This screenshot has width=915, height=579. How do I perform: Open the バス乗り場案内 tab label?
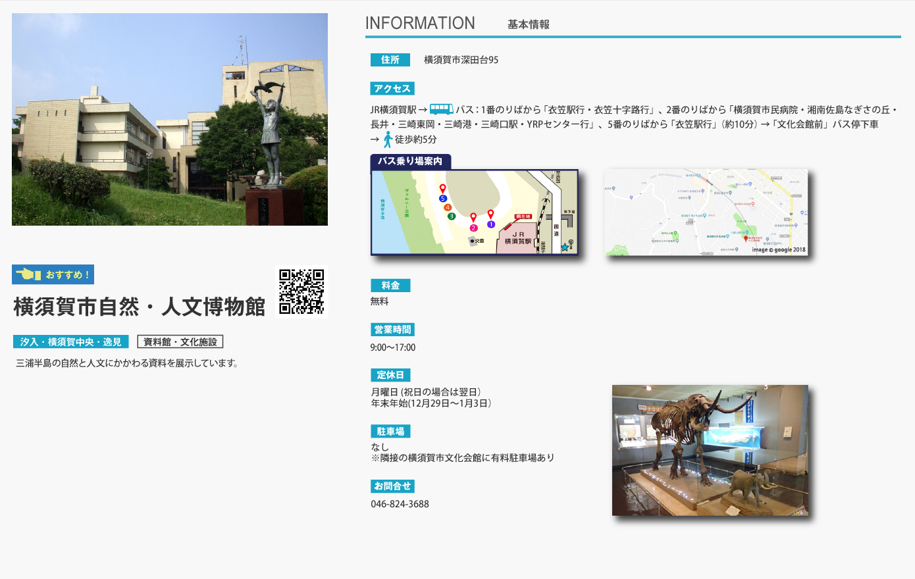pyautogui.click(x=409, y=161)
